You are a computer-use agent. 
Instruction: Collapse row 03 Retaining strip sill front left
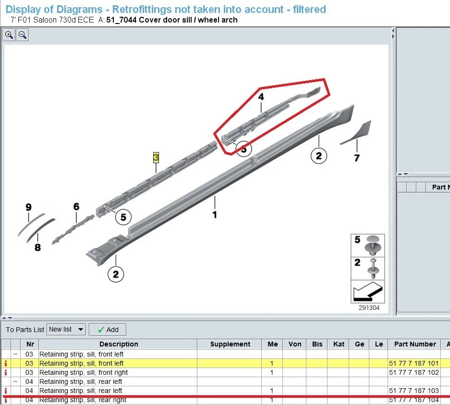pyautogui.click(x=16, y=354)
